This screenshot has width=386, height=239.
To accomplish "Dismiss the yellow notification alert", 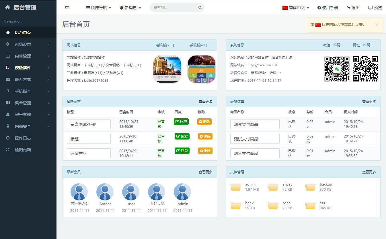I will 377,25.
